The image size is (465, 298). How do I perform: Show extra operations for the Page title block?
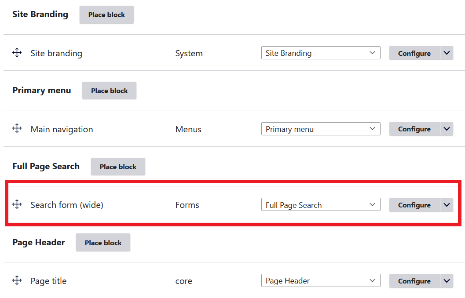click(447, 281)
